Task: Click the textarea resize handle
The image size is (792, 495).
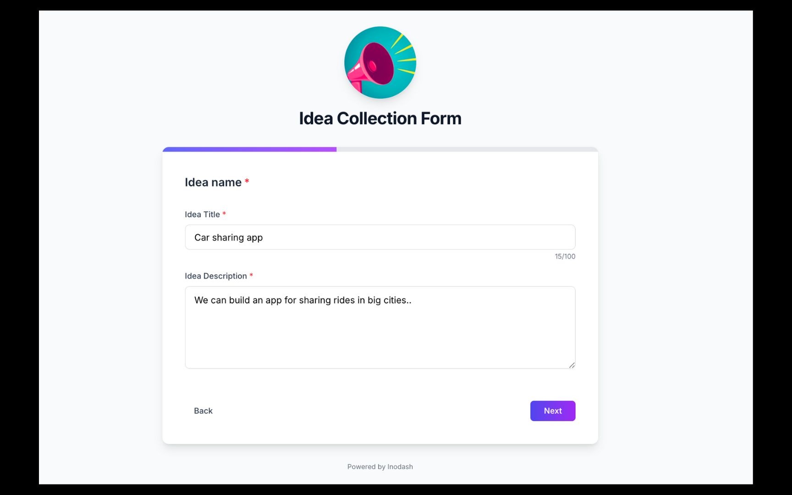Action: (x=572, y=365)
